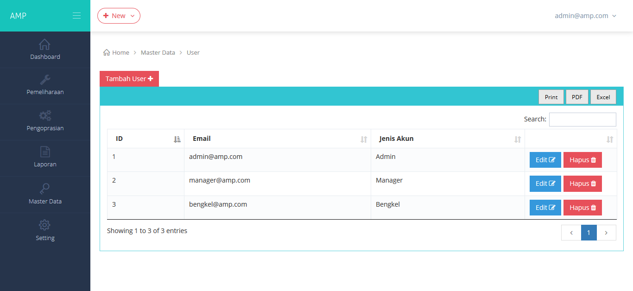
Task: Edit the manager@amp.com user
Action: (545, 183)
